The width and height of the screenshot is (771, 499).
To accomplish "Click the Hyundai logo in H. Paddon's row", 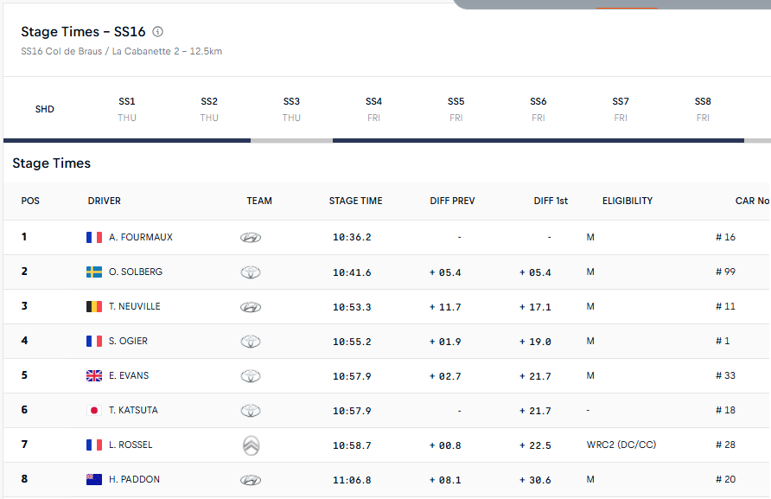I will tap(251, 480).
